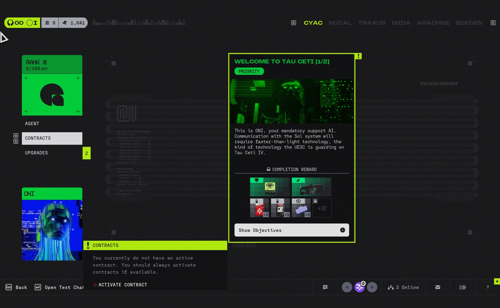This screenshot has width=500, height=308.
Task: Click the RANK 0 reputation header
Action: (x=52, y=64)
